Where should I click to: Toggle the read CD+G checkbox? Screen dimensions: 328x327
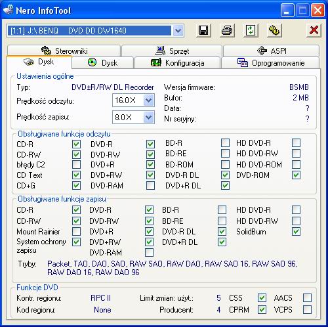coord(76,185)
